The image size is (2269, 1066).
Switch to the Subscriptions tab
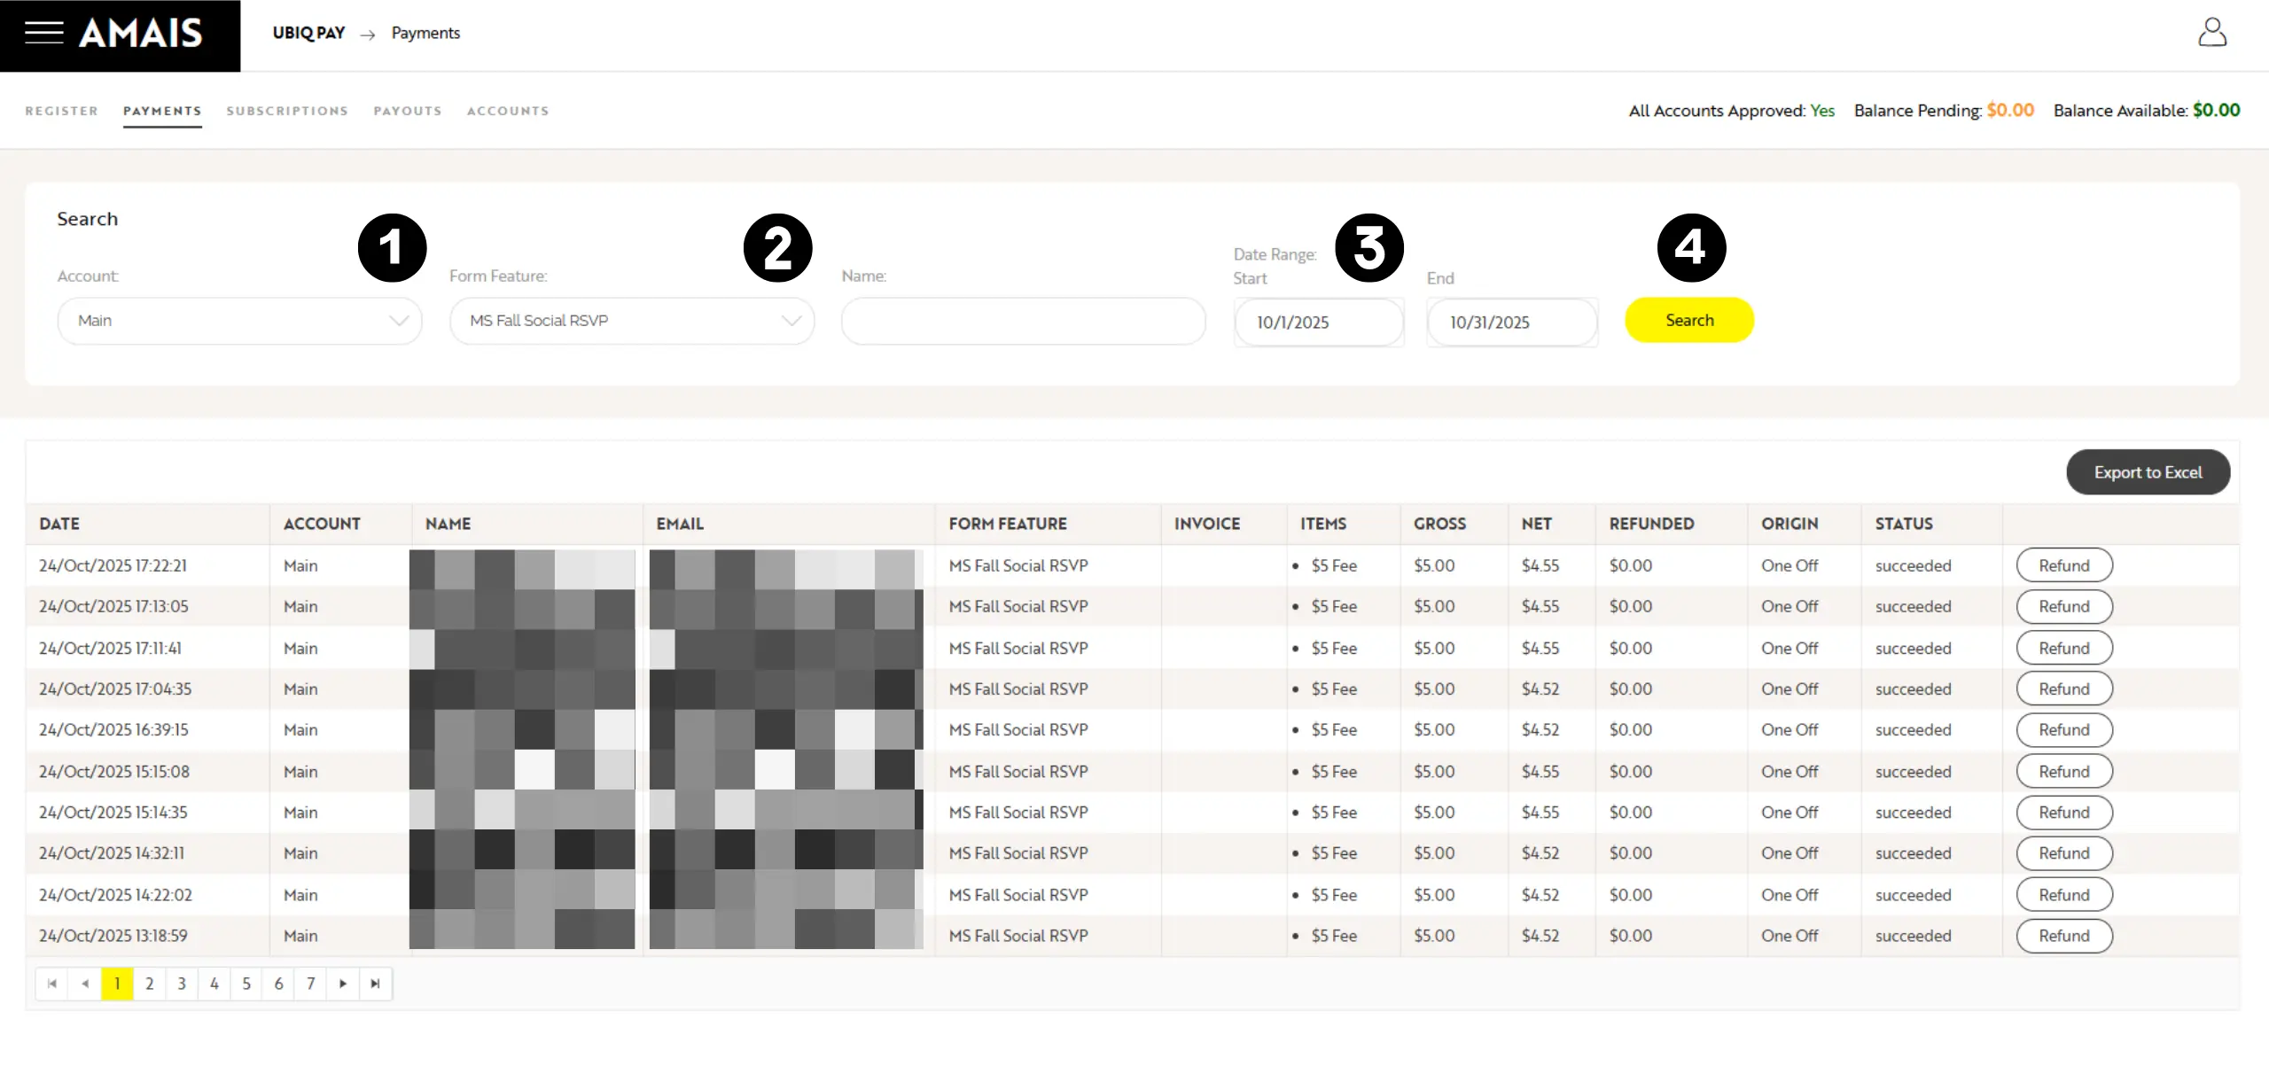[287, 111]
